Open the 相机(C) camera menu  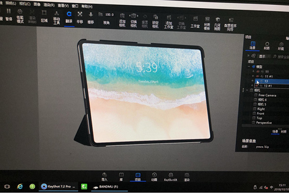(x=25, y=4)
